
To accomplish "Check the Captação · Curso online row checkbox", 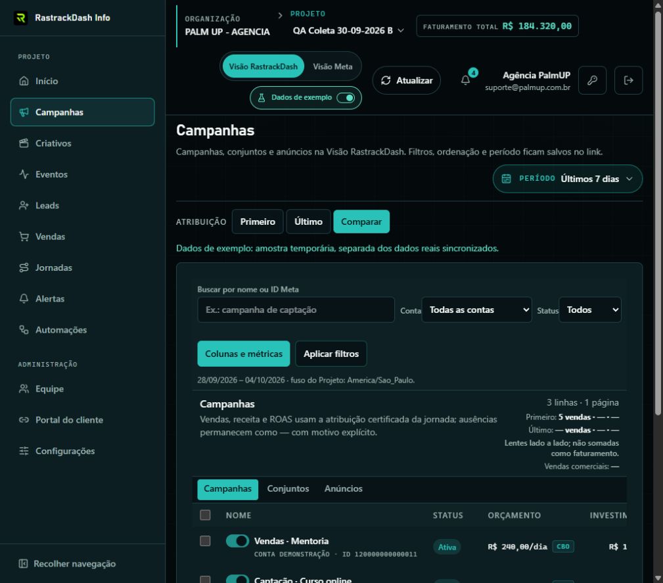I will pyautogui.click(x=205, y=579).
